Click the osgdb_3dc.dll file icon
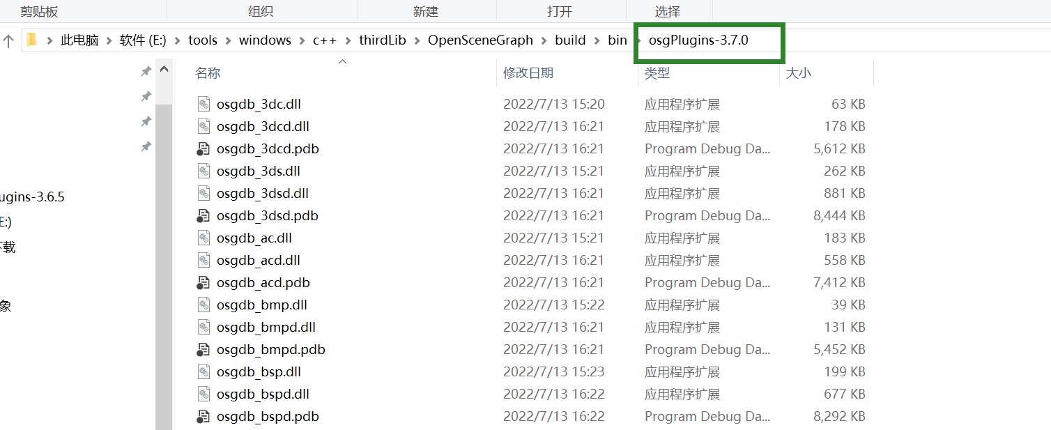Viewport: 1051px width, 430px height. pyautogui.click(x=204, y=105)
